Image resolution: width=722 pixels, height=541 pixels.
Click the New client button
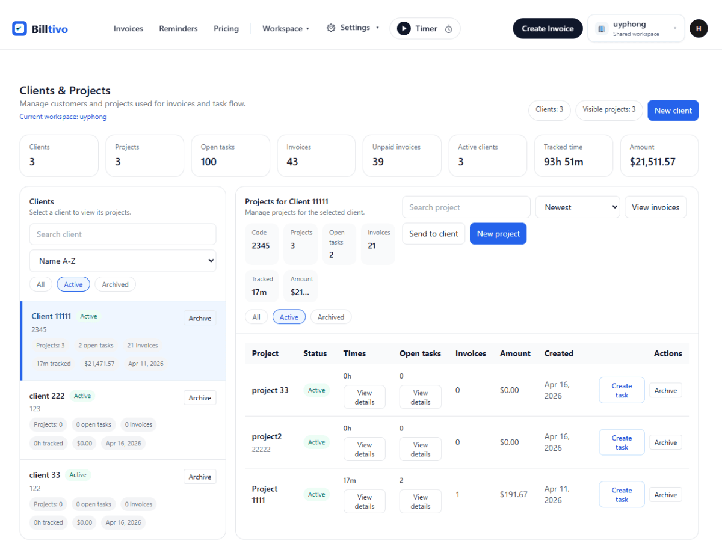coord(673,110)
